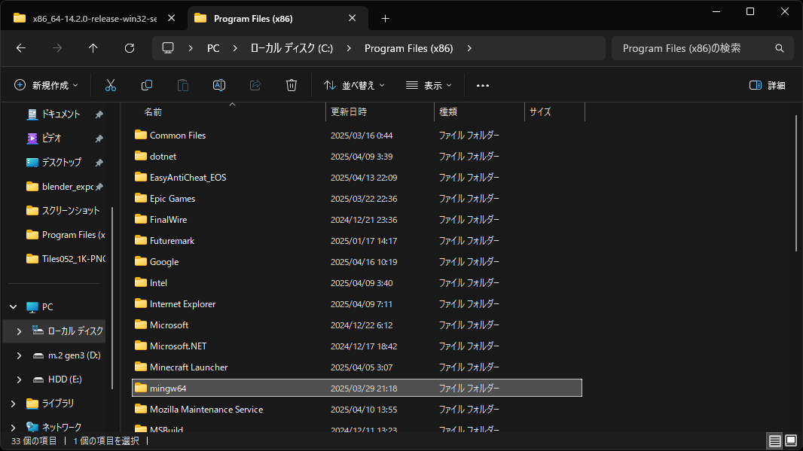This screenshot has width=803, height=451.
Task: Click chevron after PC in address bar
Action: [235, 48]
